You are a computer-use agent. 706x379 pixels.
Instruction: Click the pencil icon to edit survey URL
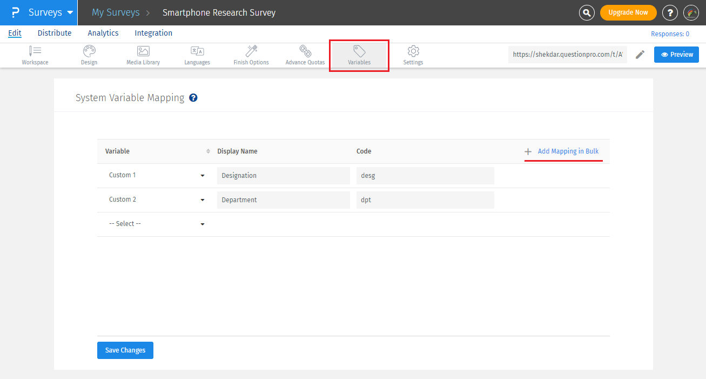[640, 55]
